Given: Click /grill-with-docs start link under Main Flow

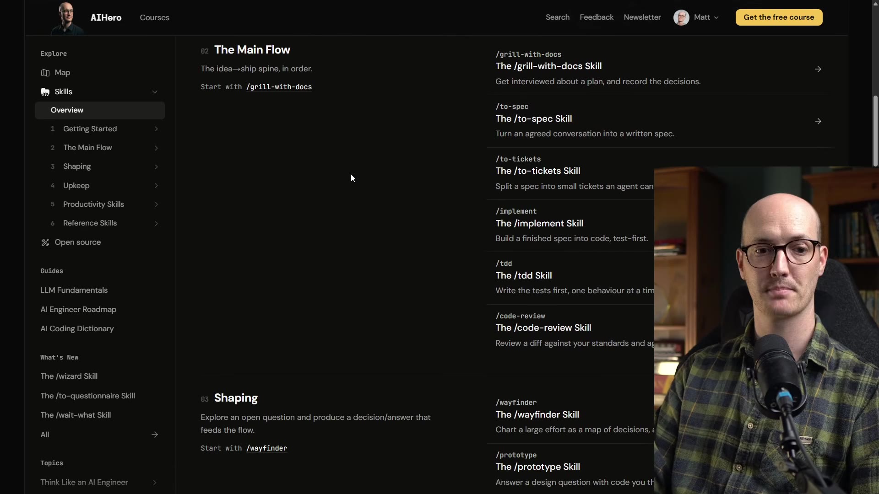Looking at the screenshot, I should click(279, 87).
